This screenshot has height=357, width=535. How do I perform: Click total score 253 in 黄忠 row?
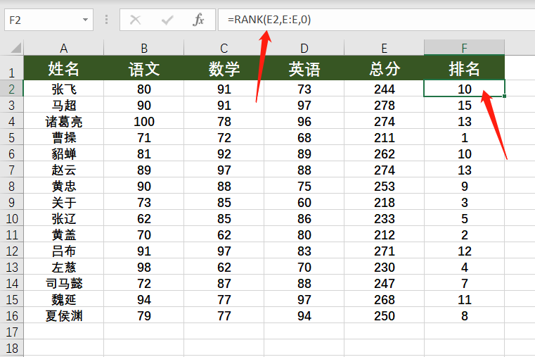(384, 186)
